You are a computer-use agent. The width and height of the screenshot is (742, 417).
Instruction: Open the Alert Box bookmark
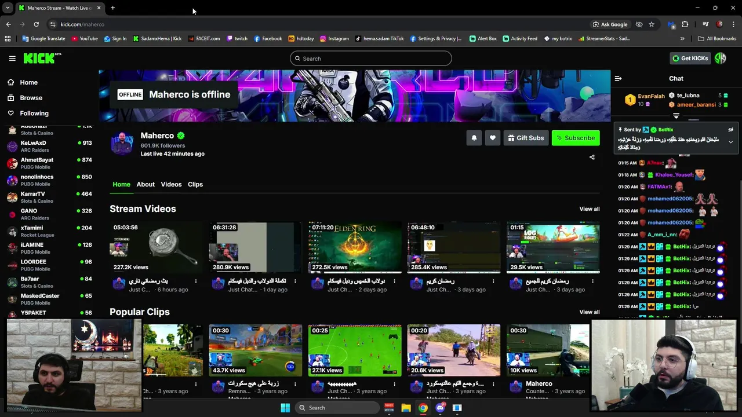click(x=483, y=39)
